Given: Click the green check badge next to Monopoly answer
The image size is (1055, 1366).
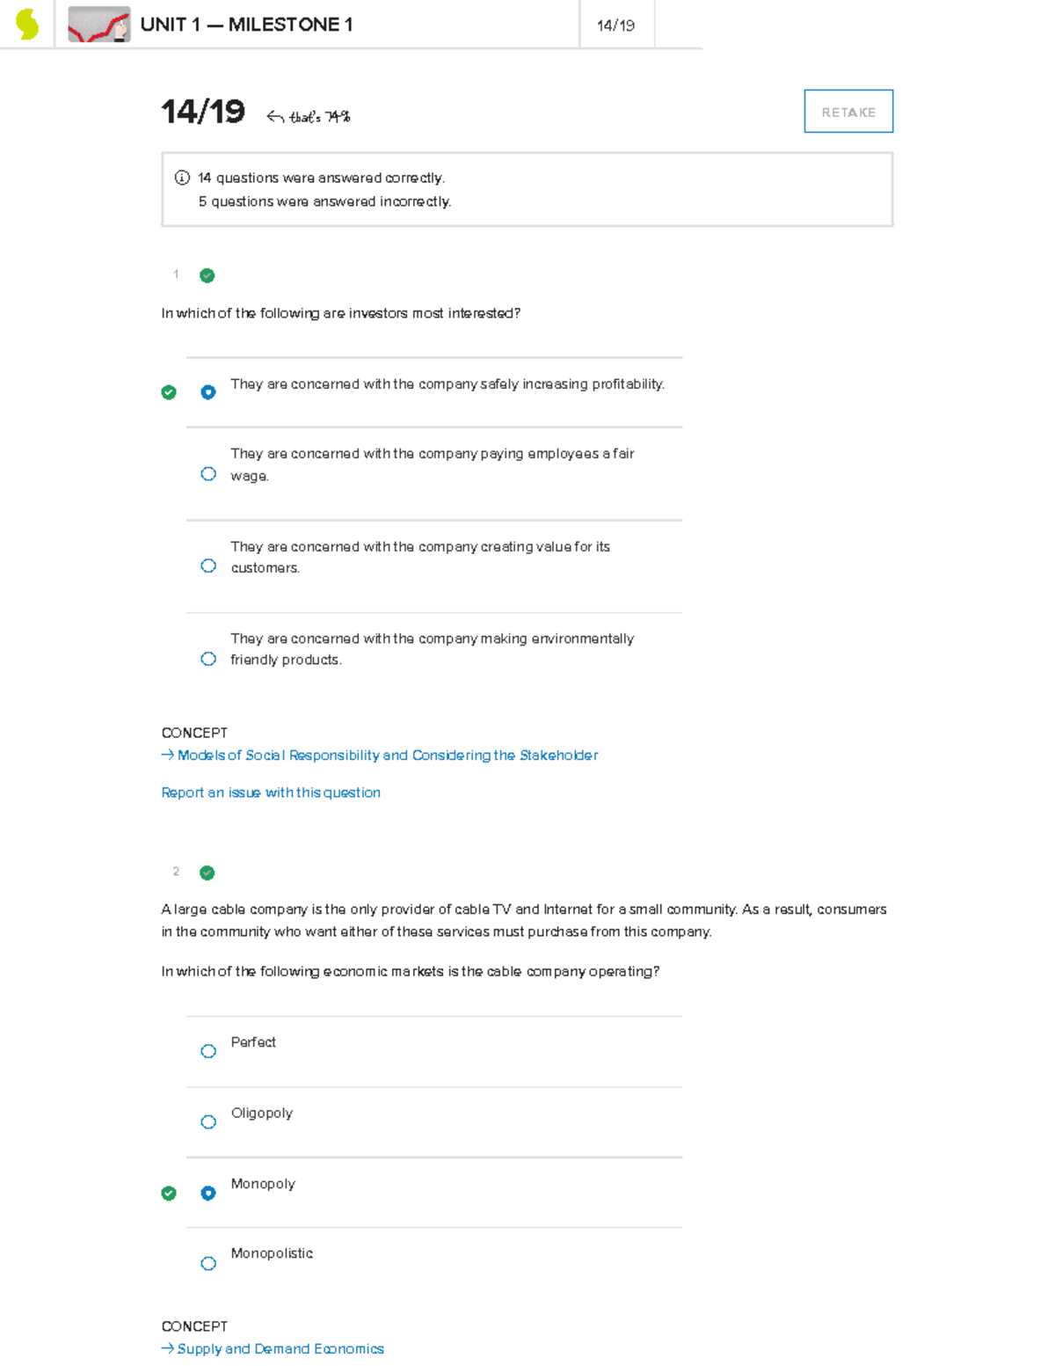Looking at the screenshot, I should pyautogui.click(x=168, y=1193).
